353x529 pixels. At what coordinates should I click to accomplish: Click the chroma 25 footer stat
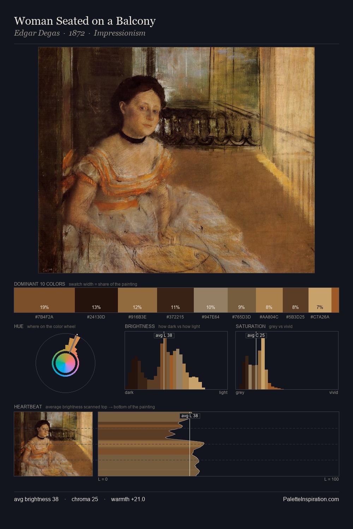(85, 499)
